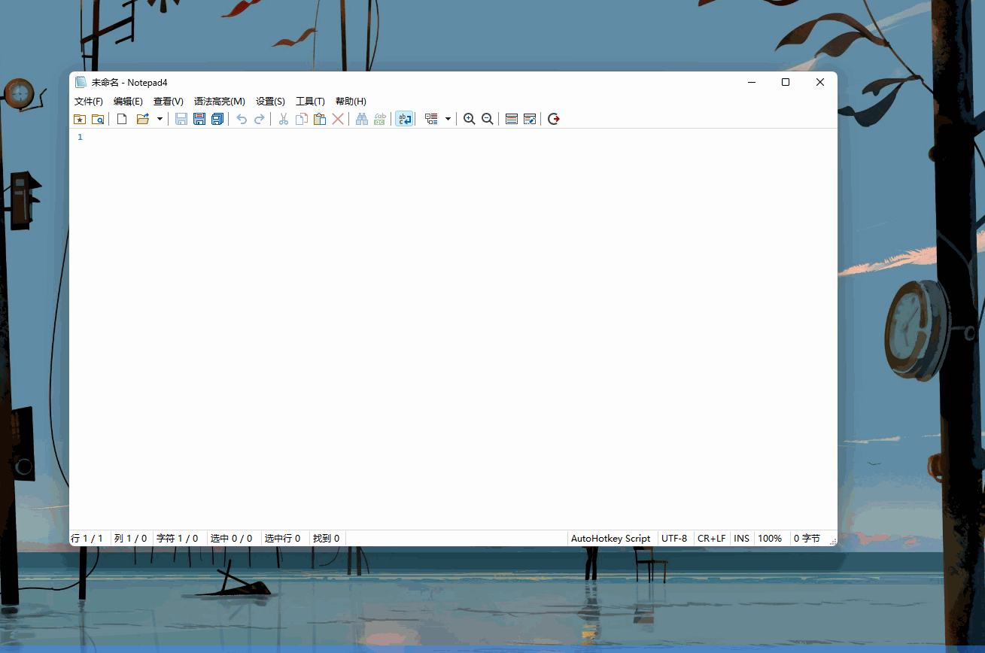Toggle CR+LF line ending in status bar
This screenshot has height=653, width=985.
pyautogui.click(x=712, y=538)
